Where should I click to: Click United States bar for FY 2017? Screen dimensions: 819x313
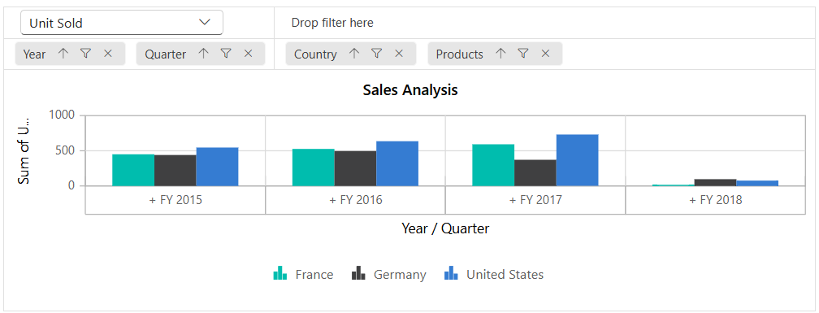click(x=577, y=160)
